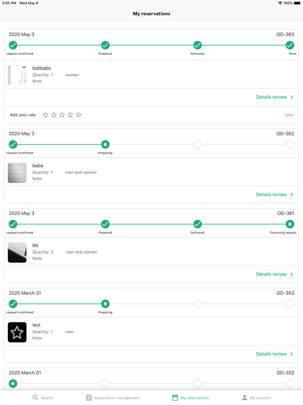Expand Details review chevron for OD-353

(292, 354)
